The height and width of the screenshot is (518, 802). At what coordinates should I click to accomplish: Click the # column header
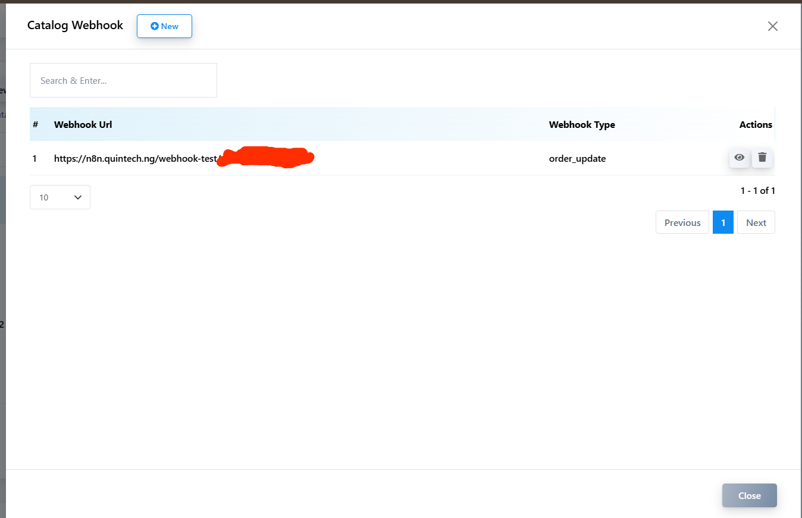36,124
